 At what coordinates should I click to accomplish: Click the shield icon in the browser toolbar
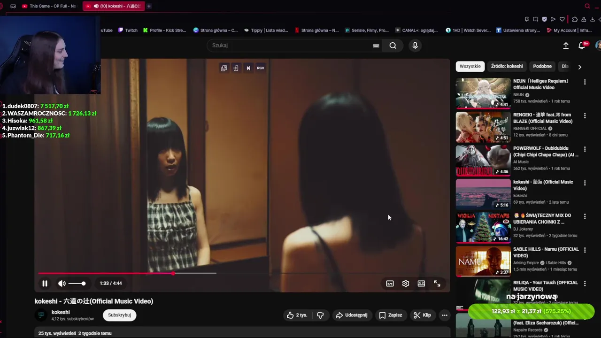[x=544, y=19]
